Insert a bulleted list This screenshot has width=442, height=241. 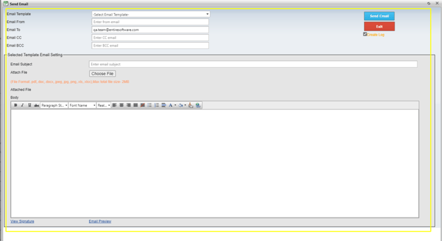[x=150, y=105]
